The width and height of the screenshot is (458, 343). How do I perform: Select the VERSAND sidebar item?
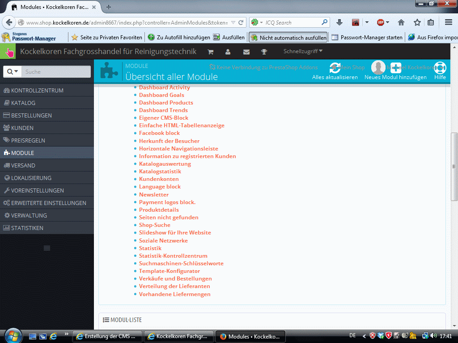click(47, 165)
